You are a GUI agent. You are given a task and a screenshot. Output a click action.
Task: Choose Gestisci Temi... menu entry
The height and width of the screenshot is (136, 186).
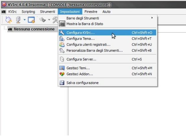point(107,68)
